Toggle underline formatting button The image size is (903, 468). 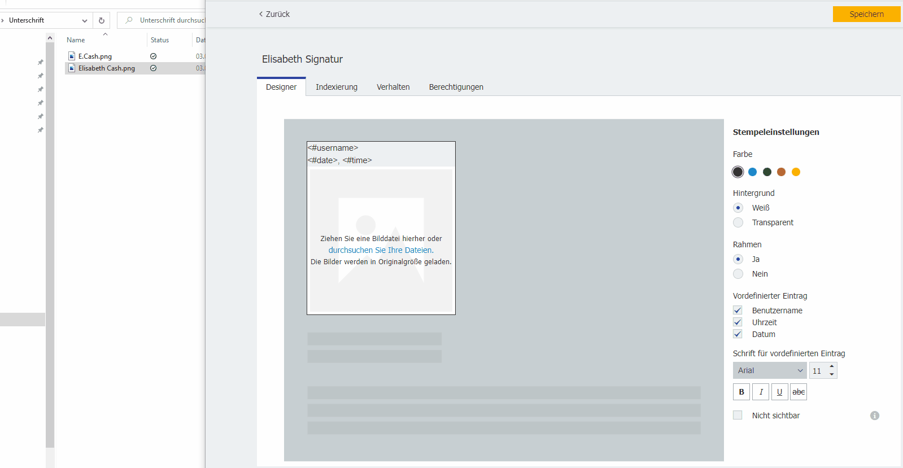click(779, 392)
